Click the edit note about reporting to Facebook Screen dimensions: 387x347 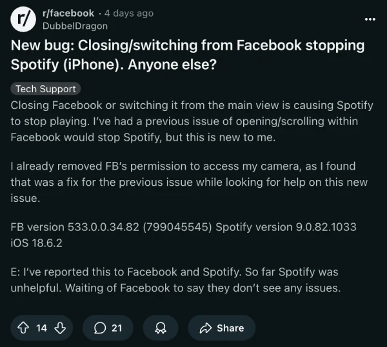click(174, 280)
